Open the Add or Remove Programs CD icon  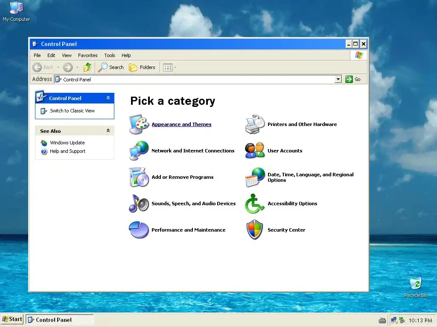click(x=139, y=177)
